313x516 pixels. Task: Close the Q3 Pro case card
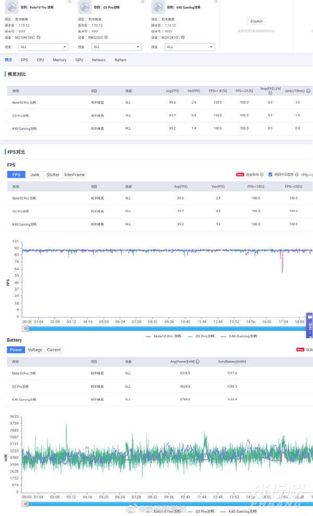click(x=142, y=2)
